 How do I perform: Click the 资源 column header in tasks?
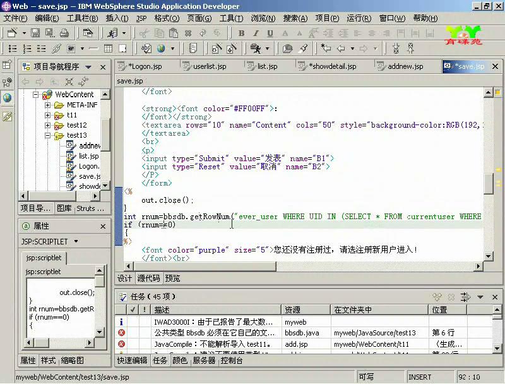(x=306, y=310)
